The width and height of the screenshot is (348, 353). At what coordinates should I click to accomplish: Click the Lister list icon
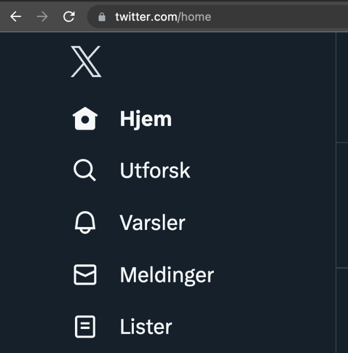pos(85,327)
